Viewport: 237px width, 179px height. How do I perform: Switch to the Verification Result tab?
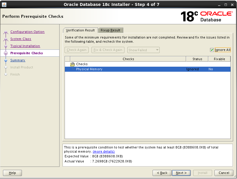(80, 30)
